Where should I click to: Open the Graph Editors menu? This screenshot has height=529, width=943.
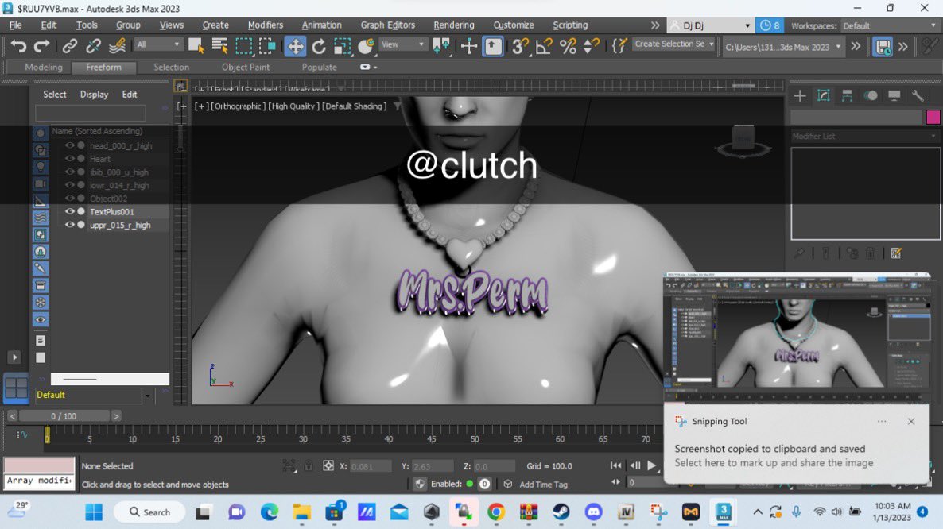[x=388, y=25]
